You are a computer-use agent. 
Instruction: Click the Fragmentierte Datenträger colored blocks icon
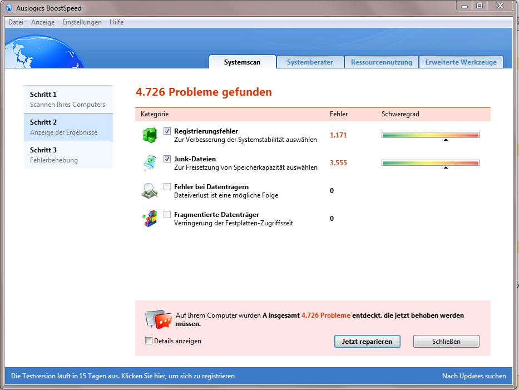pyautogui.click(x=150, y=219)
